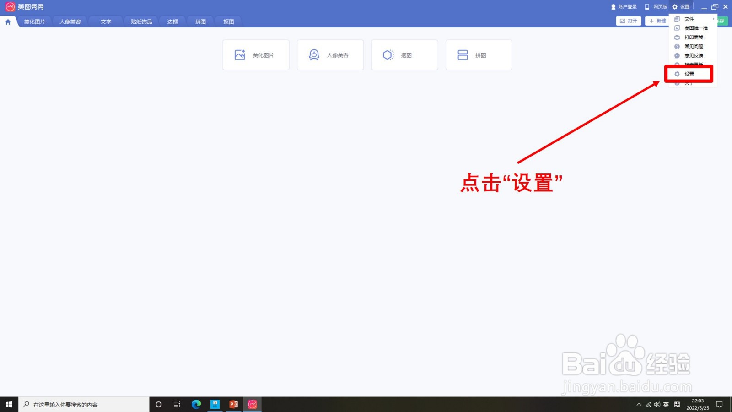
Task: Choose 美图推一推 from the menu
Action: coord(693,28)
